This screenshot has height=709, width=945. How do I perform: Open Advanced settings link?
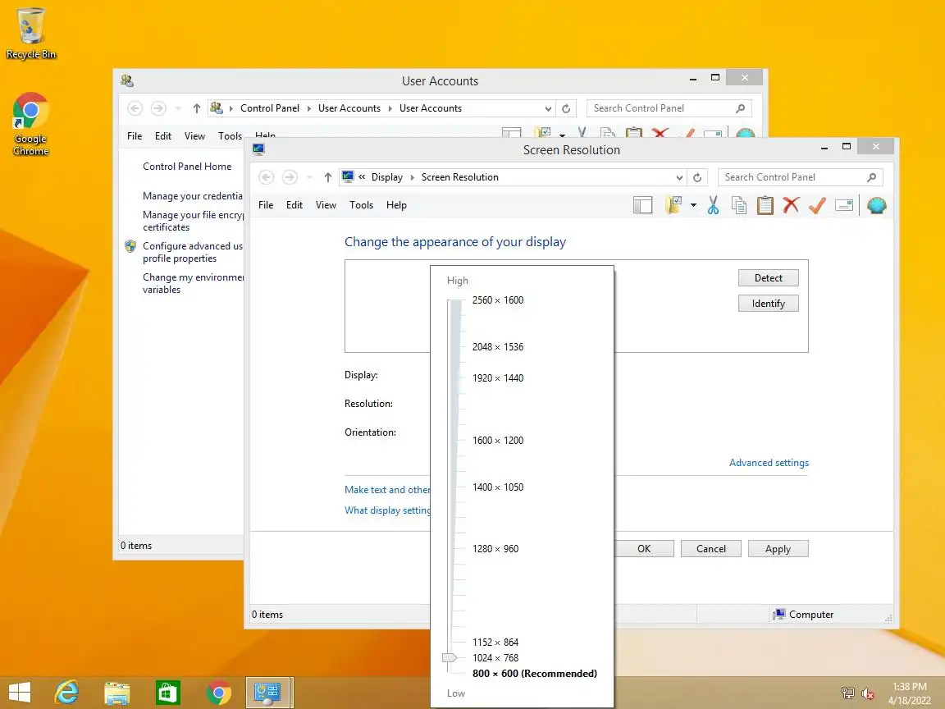(x=769, y=463)
